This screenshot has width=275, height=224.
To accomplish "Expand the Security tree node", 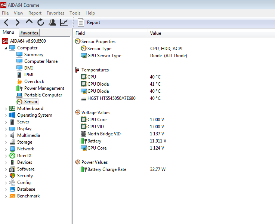I will tap(6, 176).
